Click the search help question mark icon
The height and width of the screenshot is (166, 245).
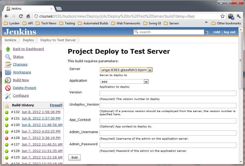(x=207, y=32)
